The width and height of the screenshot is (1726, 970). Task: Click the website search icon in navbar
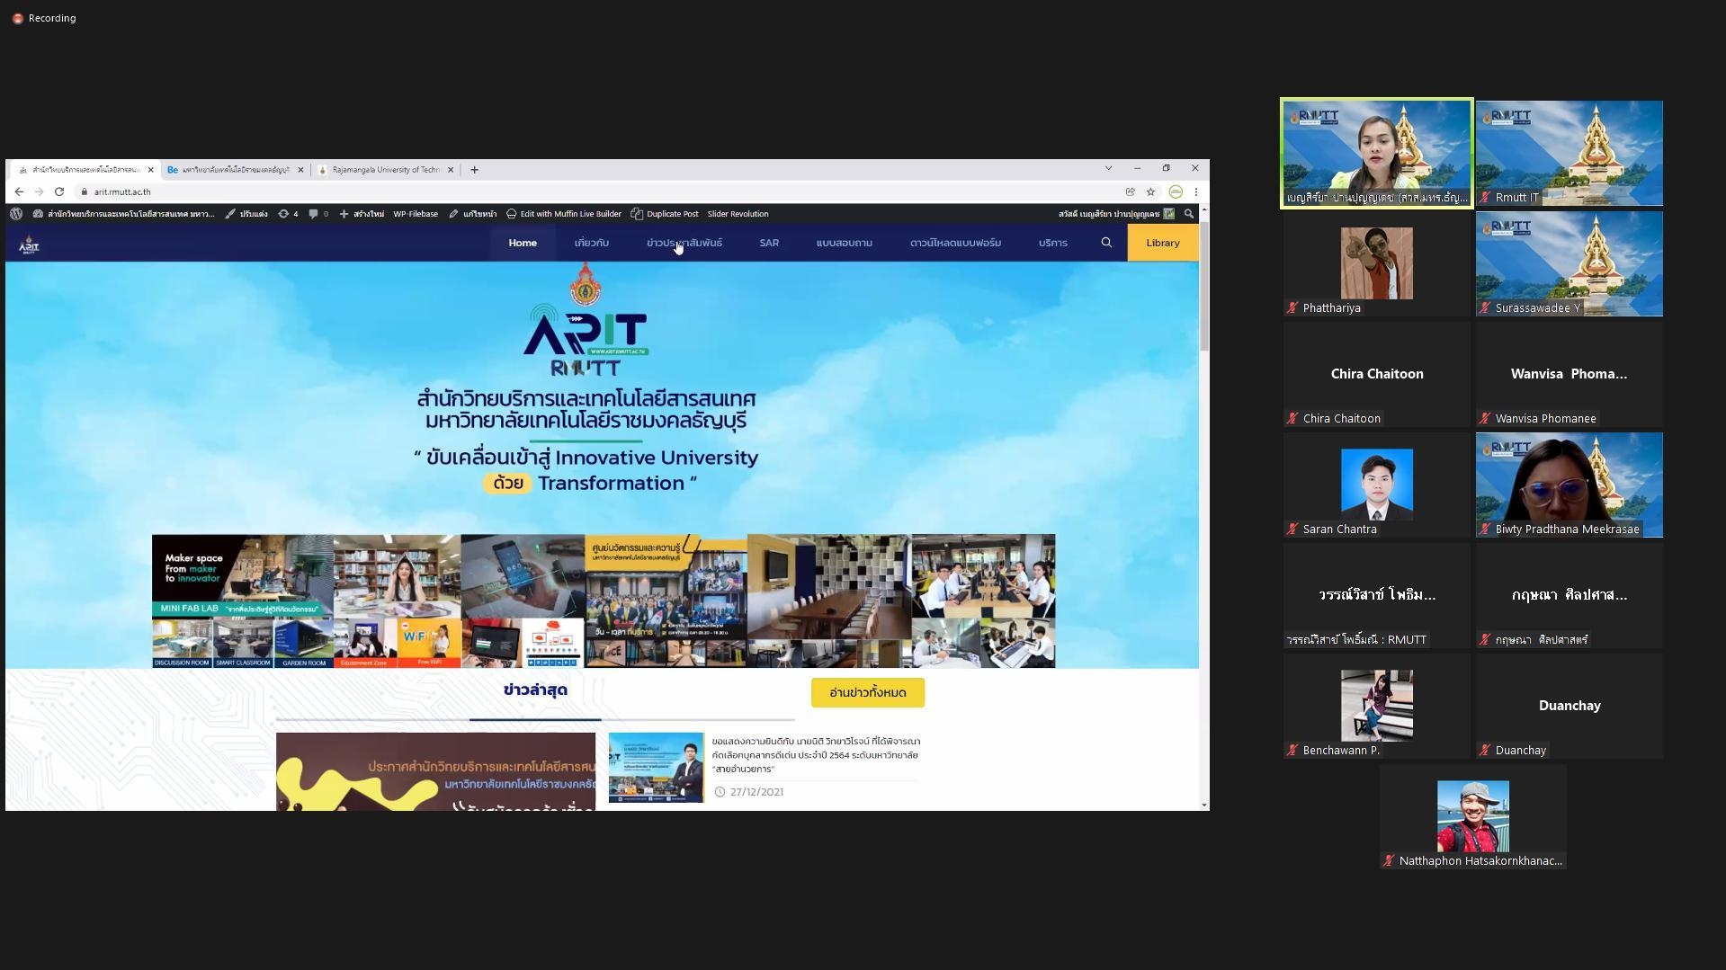(x=1106, y=243)
